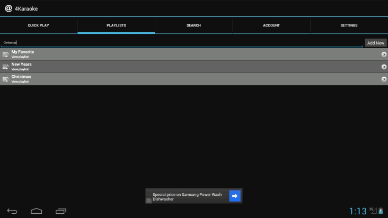Click the ad info icon
Screen dimensions: 388x218
[148, 201]
